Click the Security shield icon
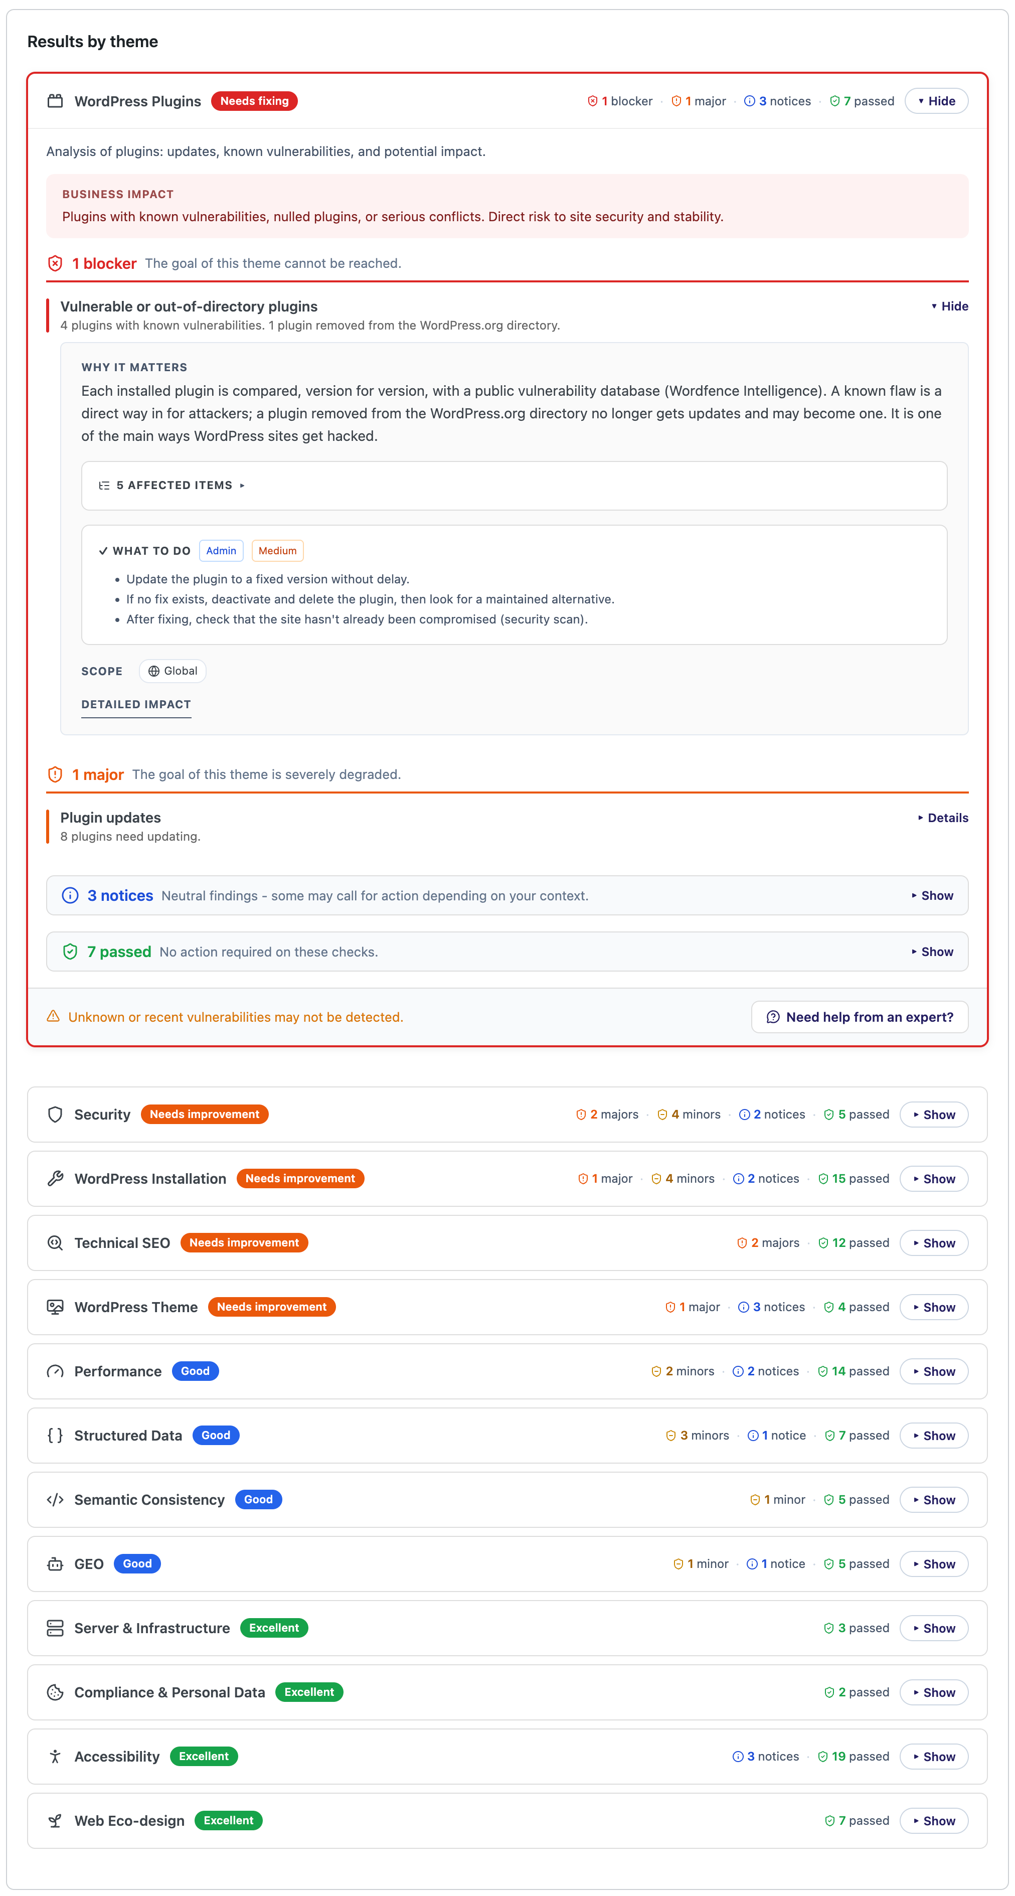This screenshot has height=1896, width=1015. (55, 1115)
